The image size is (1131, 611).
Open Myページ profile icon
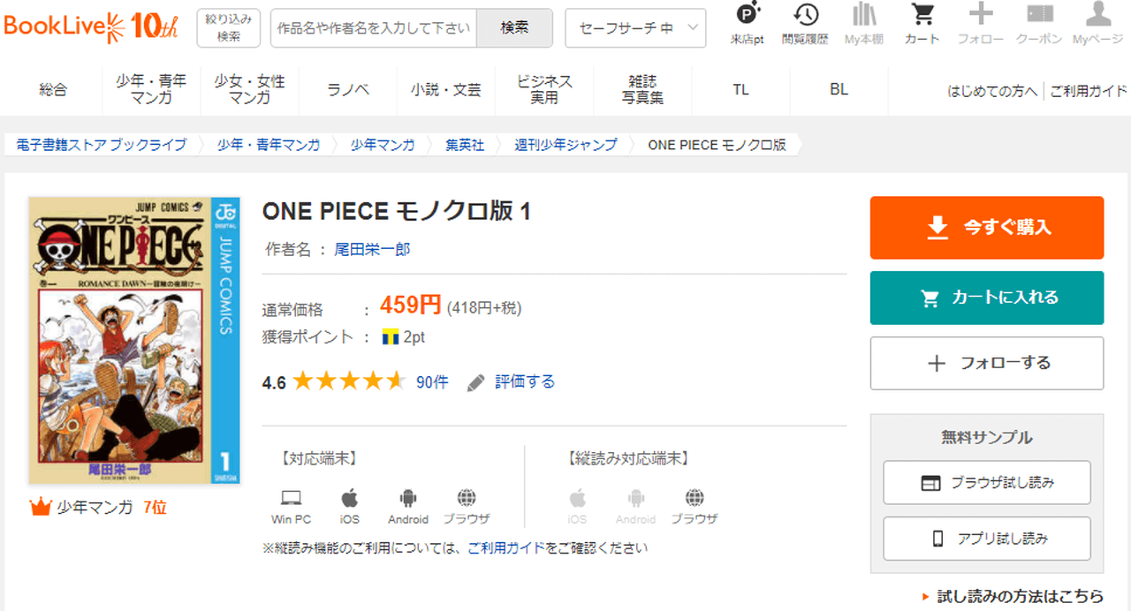pyautogui.click(x=1097, y=15)
